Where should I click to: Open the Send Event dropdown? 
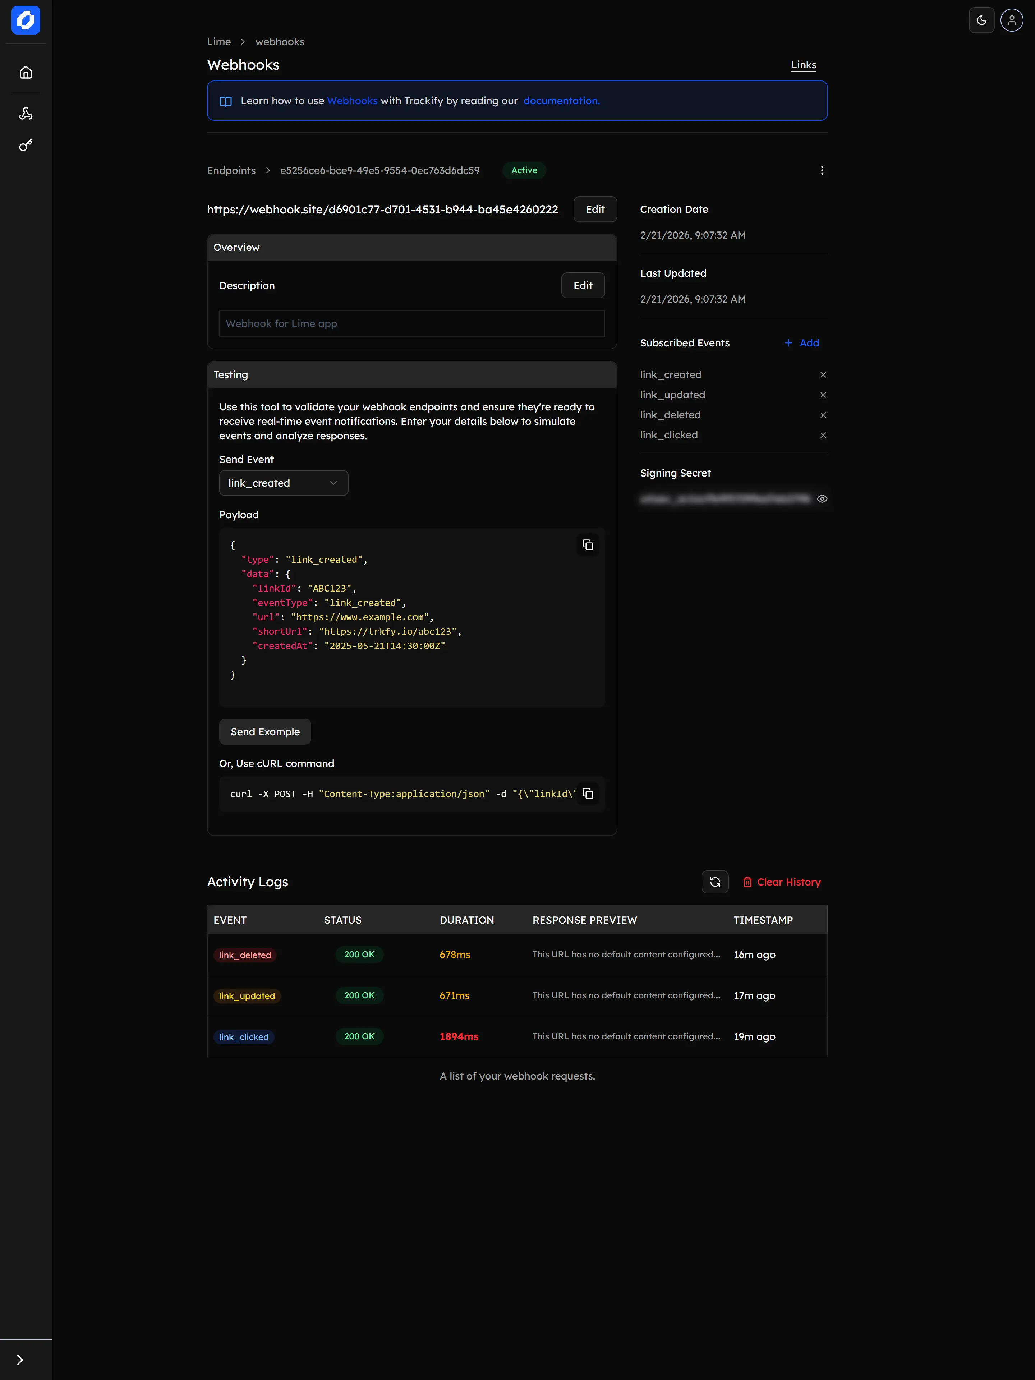click(x=283, y=482)
